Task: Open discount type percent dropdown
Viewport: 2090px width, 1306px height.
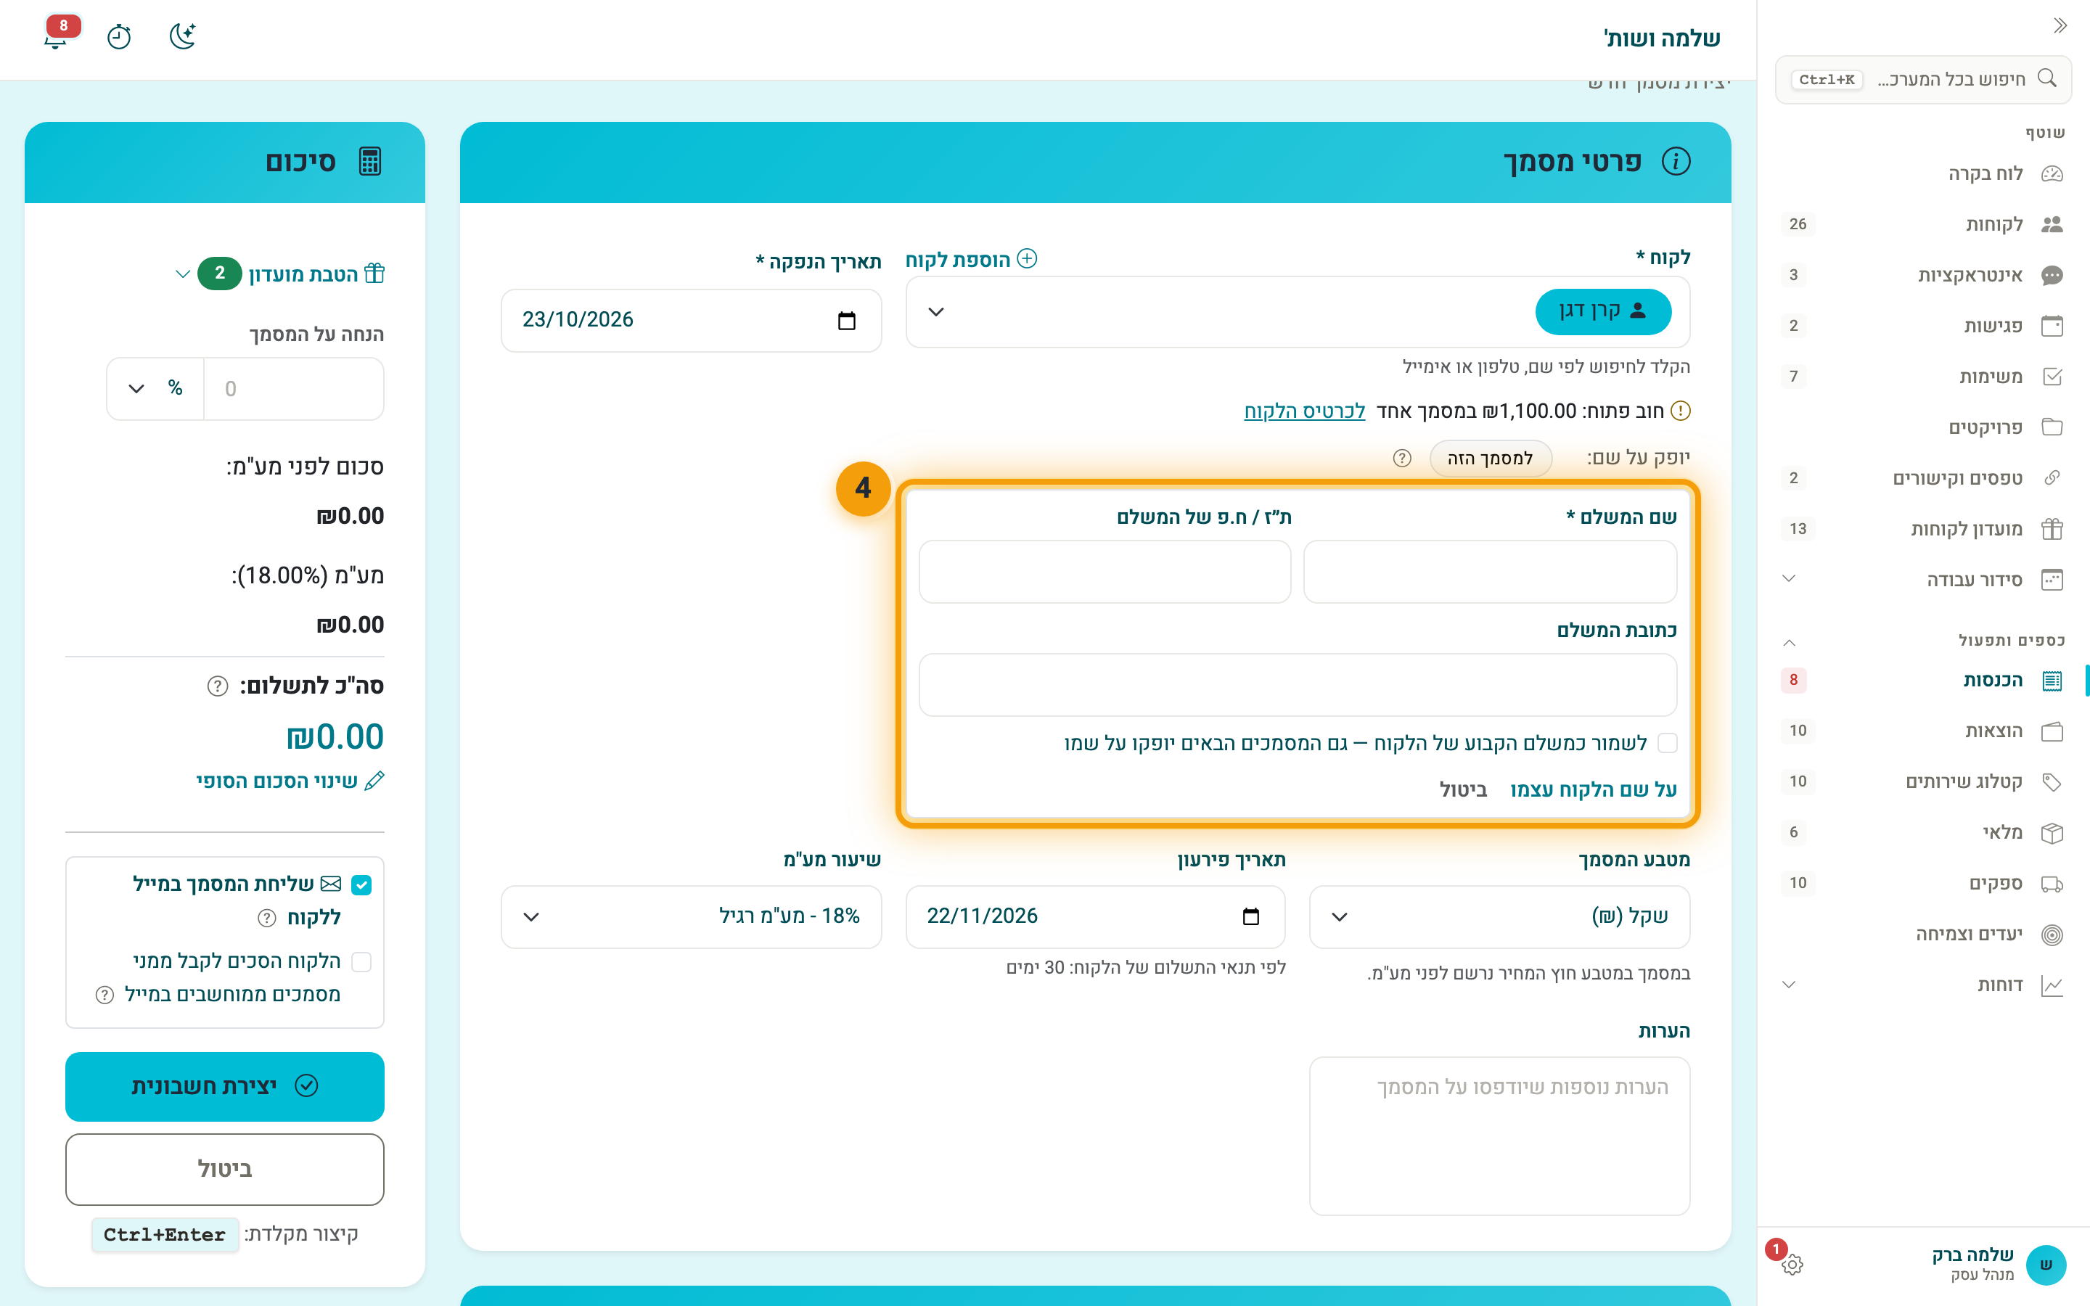Action: click(155, 389)
